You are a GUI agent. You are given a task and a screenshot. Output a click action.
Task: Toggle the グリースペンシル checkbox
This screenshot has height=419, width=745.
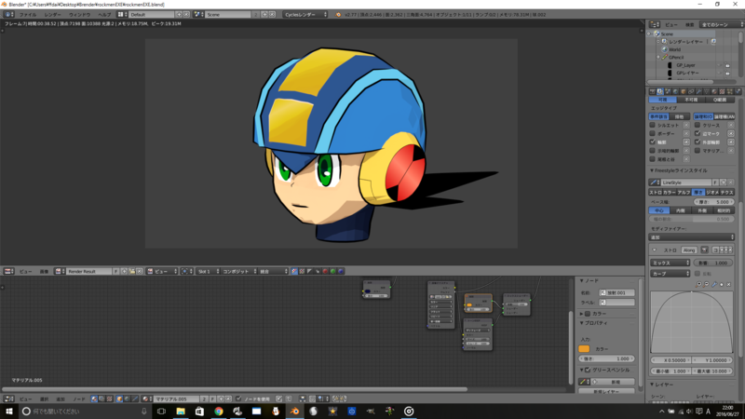pos(588,370)
